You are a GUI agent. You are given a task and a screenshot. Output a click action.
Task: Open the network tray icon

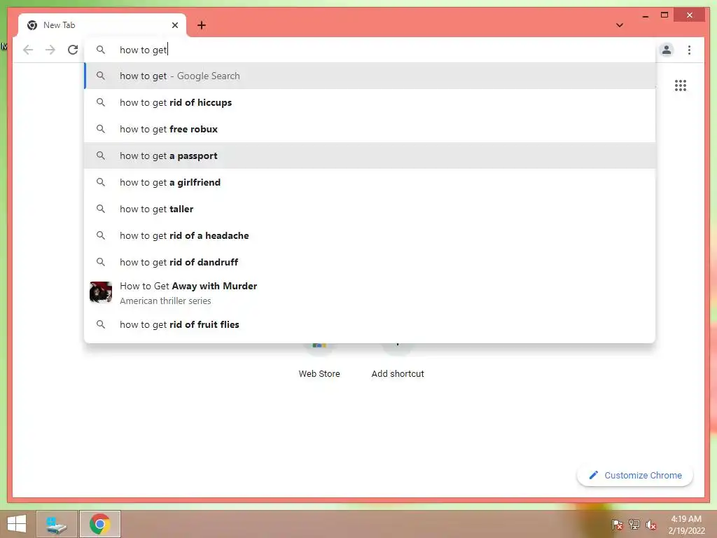(x=634, y=525)
